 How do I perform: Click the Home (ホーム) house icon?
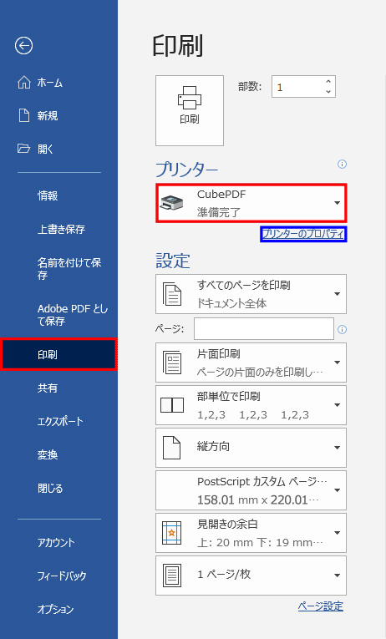pyautogui.click(x=24, y=83)
